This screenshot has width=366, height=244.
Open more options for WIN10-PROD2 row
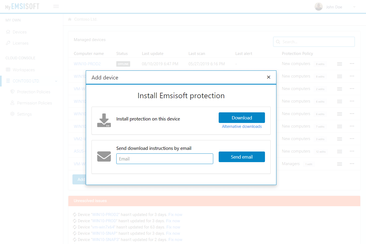coord(352,64)
